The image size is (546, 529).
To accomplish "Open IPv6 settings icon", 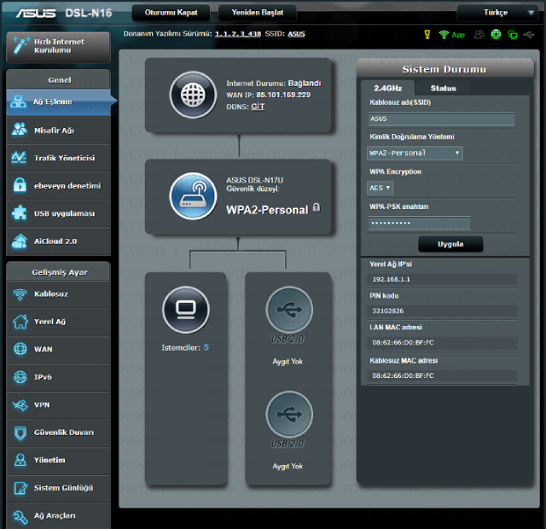I will (20, 377).
